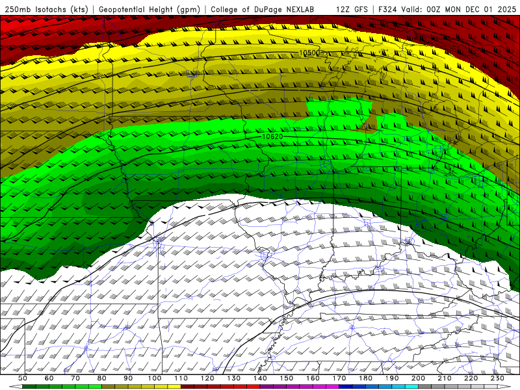This screenshot has width=520, height=390.
Task: Click the '70' value on the color scale
Action: 75,378
